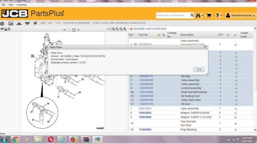Viewport: 257px width, 144px height.
Task: Go to next diagram page arrow
Action: tap(78, 30)
